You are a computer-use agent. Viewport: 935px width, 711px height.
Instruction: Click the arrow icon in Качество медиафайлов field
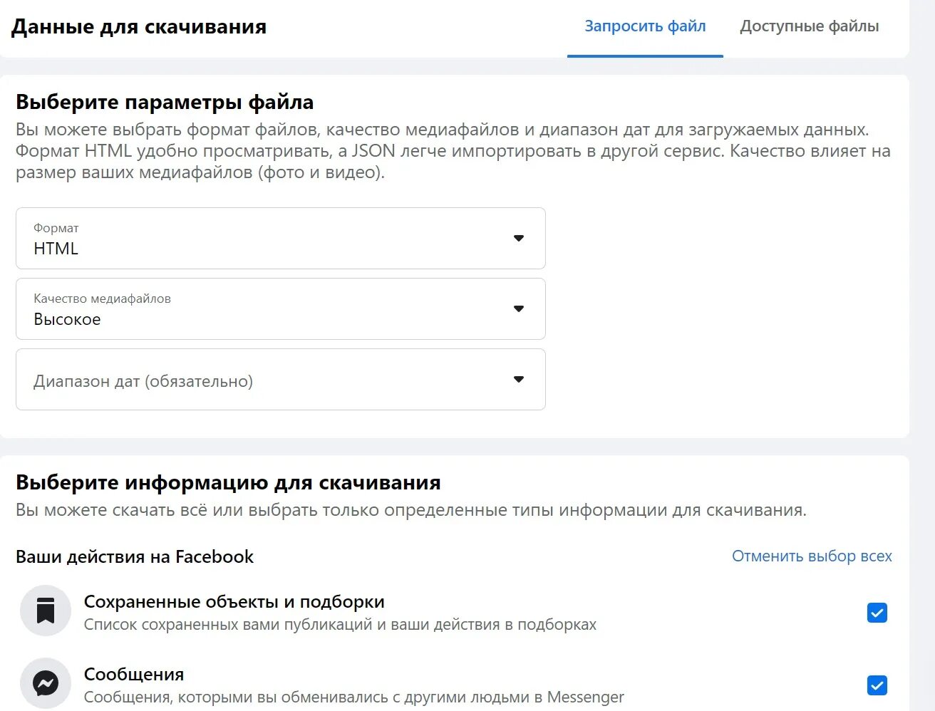coord(519,308)
